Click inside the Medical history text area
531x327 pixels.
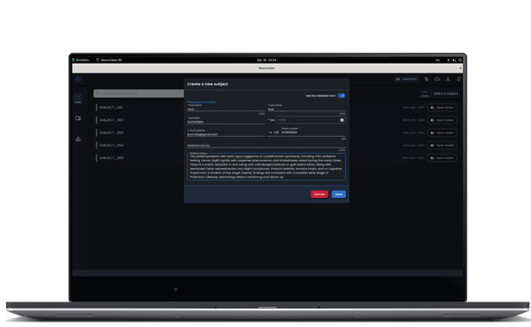coord(266,167)
